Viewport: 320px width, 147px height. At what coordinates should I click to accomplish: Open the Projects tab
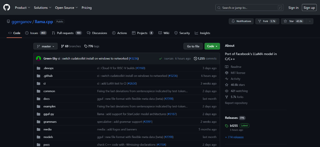click(x=143, y=33)
